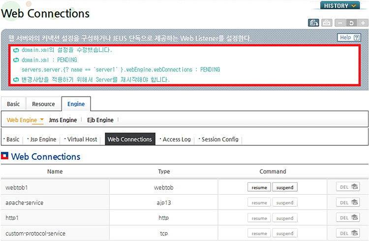Viewport: 369px width, 241px height.
Task: Click the Command column header
Action: tap(273, 172)
